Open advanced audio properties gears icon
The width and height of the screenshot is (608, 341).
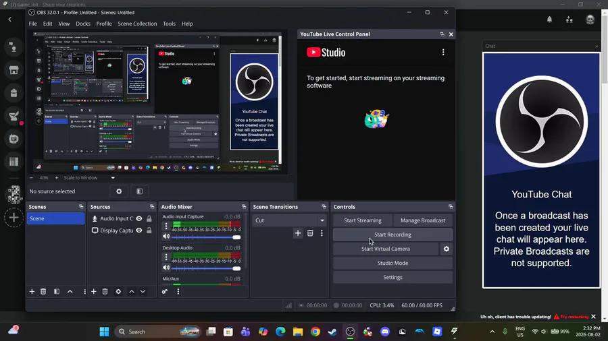[x=165, y=292]
